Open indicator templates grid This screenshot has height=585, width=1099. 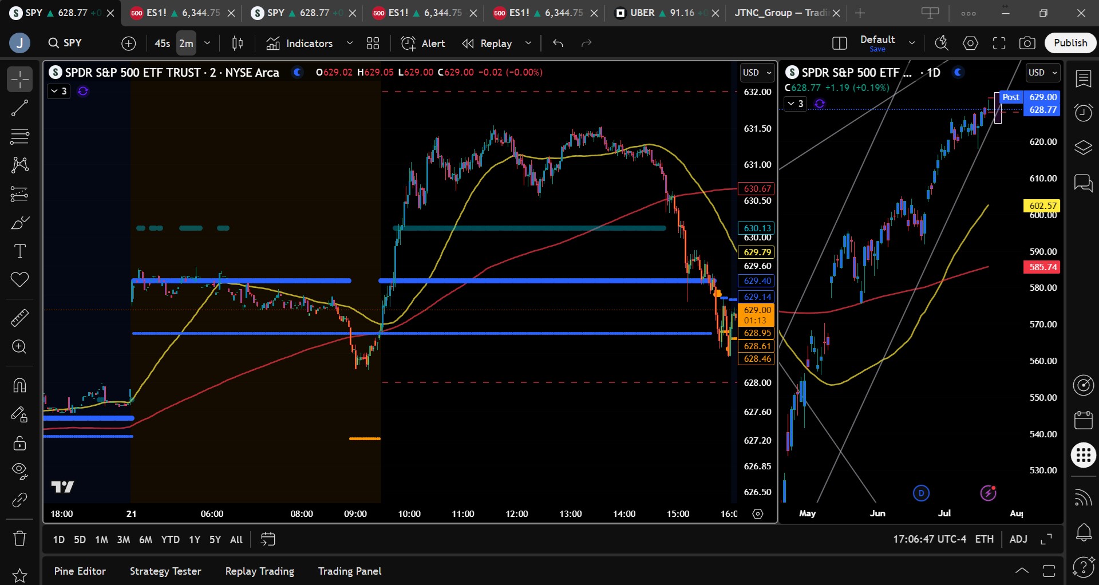(373, 43)
